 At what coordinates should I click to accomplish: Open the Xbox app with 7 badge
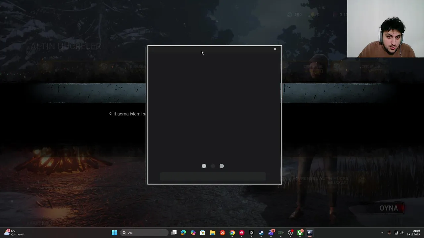(300, 233)
